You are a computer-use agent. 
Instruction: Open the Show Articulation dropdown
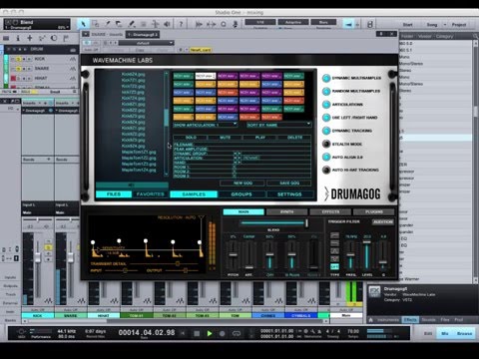(206, 125)
